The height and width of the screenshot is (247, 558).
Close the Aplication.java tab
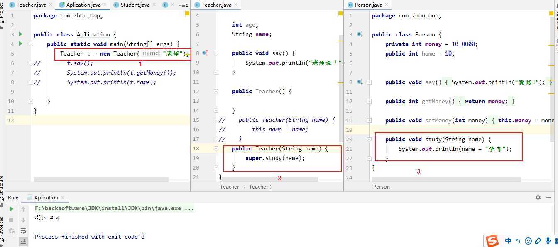[x=106, y=5]
